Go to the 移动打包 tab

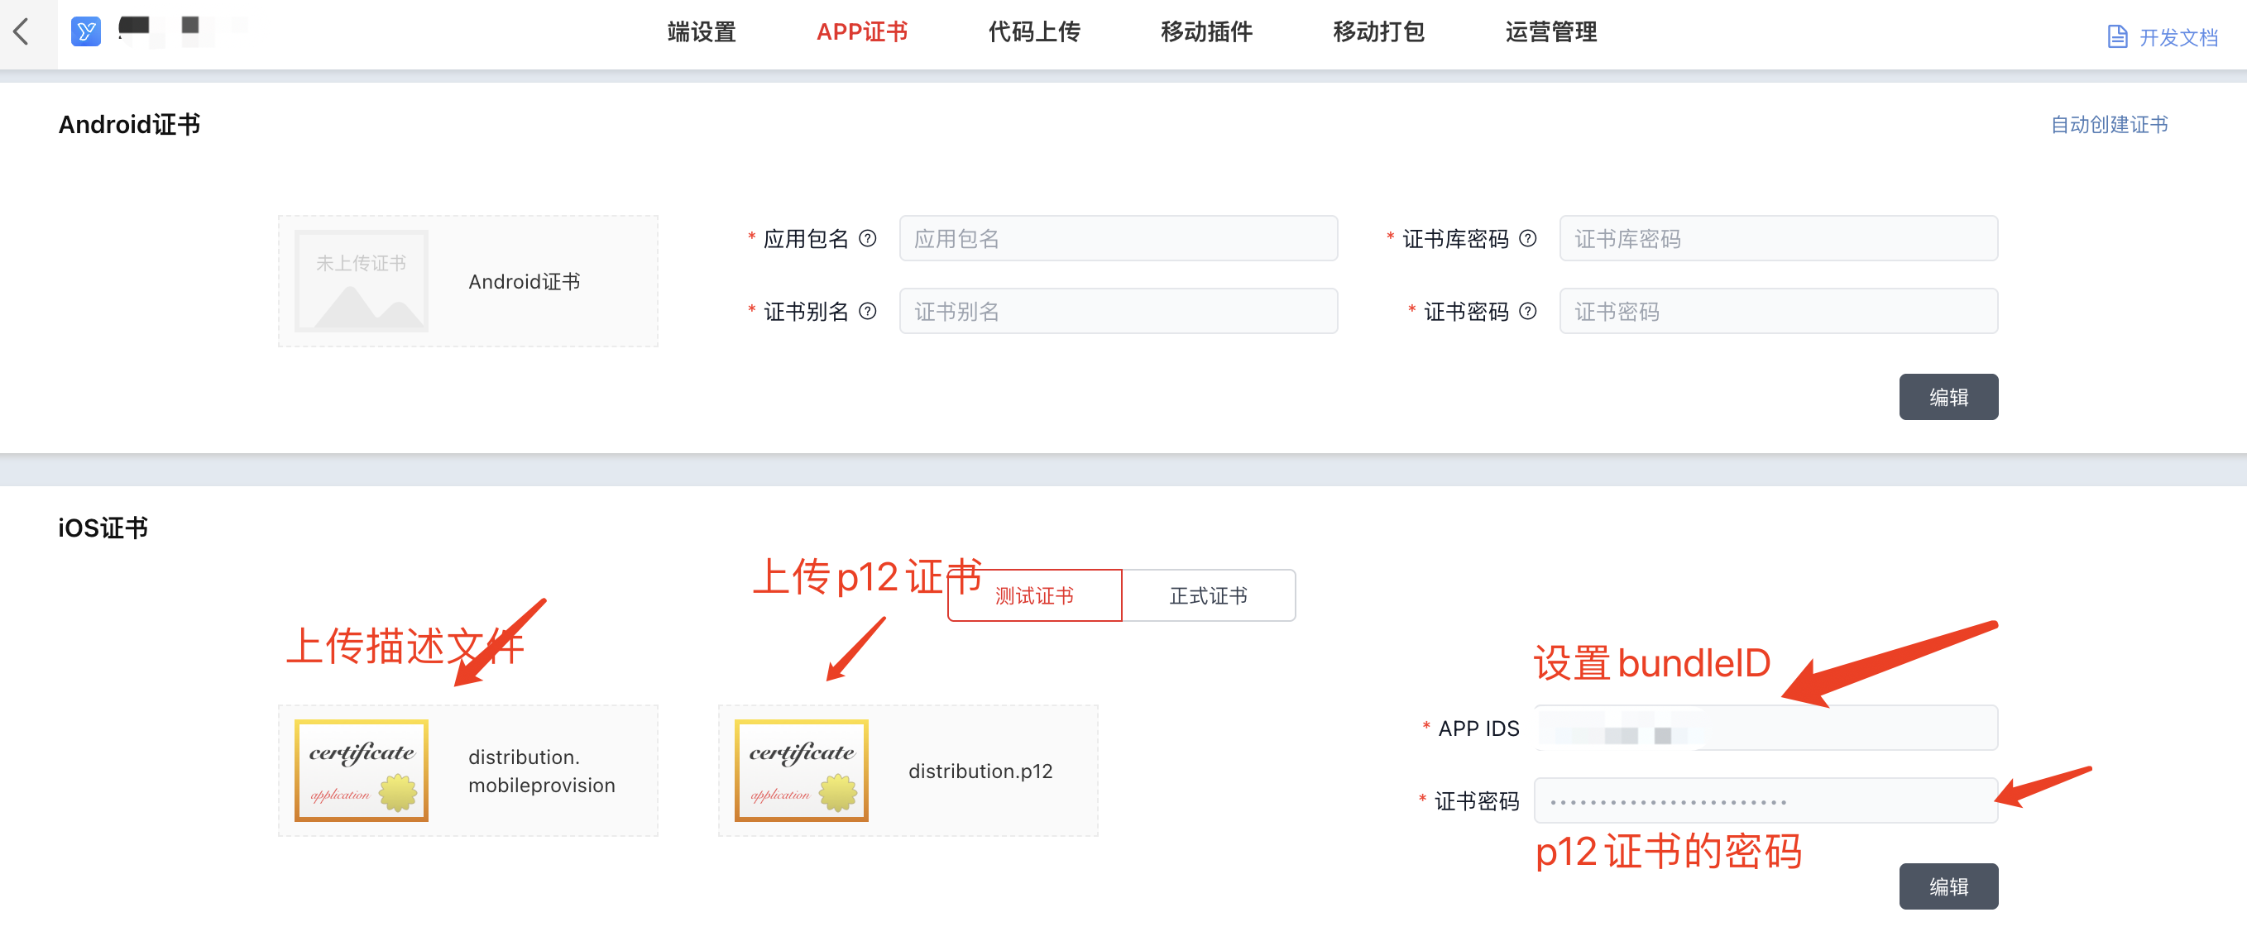(1378, 32)
